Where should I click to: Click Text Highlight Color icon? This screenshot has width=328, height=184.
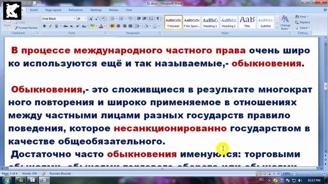(92, 26)
